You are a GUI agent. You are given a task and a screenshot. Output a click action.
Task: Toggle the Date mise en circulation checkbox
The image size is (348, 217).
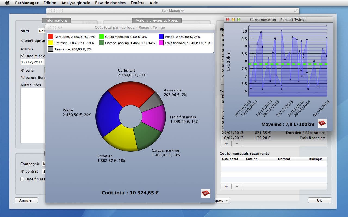(x=23, y=56)
